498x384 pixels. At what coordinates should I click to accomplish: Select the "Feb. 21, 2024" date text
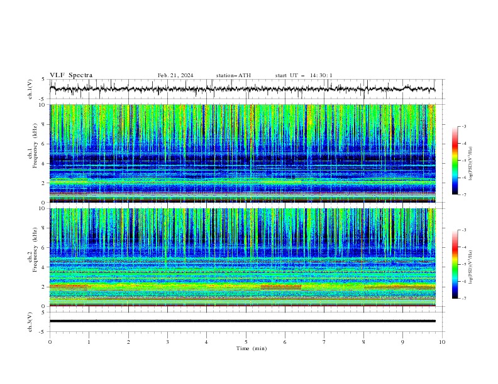[175, 75]
